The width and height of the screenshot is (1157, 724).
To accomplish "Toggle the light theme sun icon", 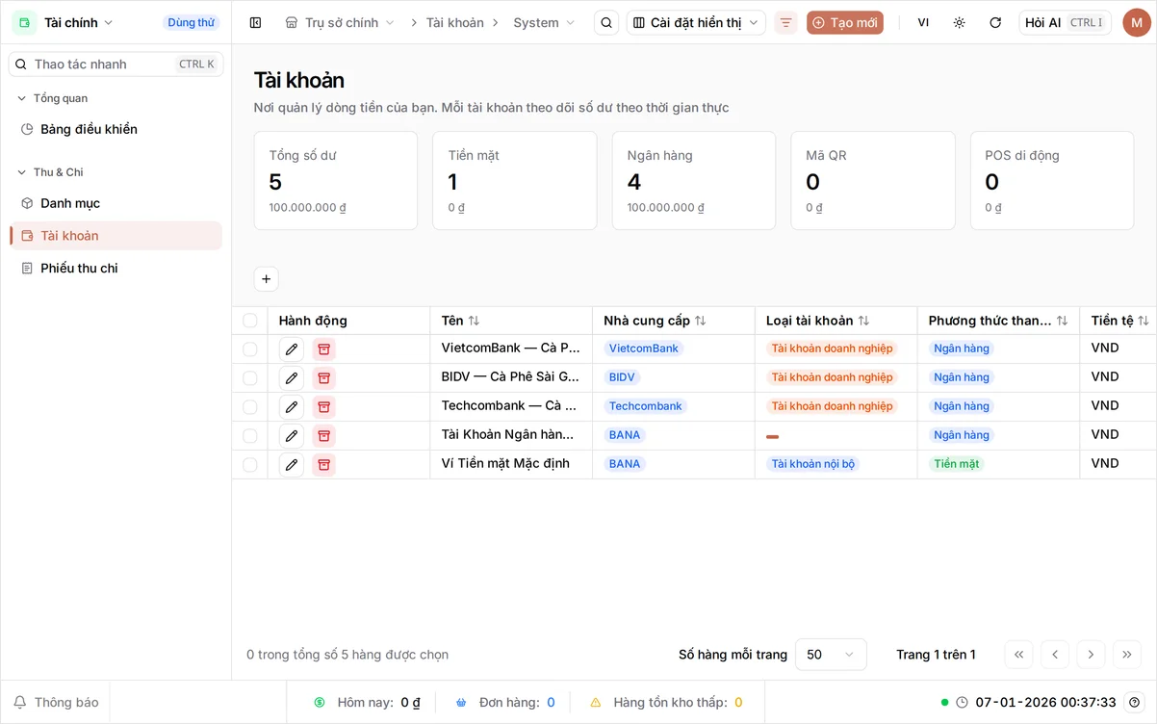I will (959, 22).
